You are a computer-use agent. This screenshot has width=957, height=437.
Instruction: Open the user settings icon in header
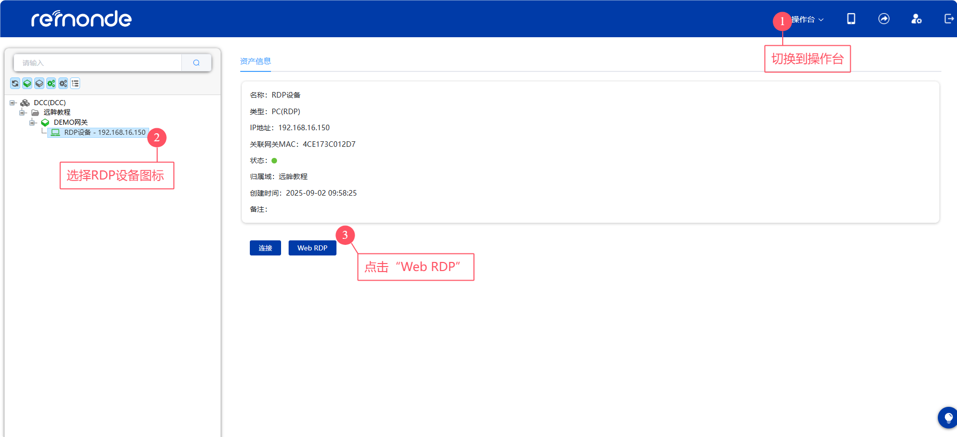[916, 19]
